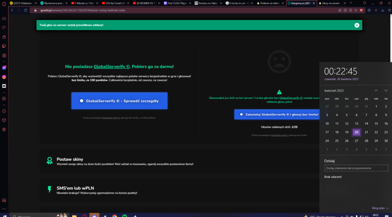This screenshot has height=217, width=392.
Task: Select 20 in April calendar
Action: tap(356, 132)
